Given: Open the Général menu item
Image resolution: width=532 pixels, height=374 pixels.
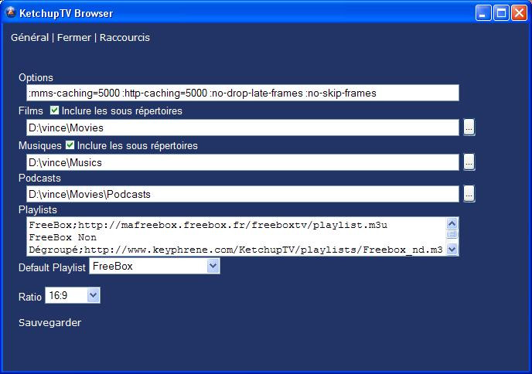Looking at the screenshot, I should tap(30, 37).
